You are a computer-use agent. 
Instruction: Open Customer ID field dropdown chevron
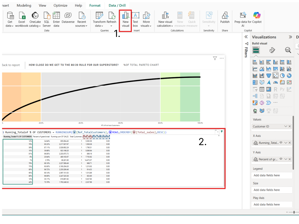[286, 126]
